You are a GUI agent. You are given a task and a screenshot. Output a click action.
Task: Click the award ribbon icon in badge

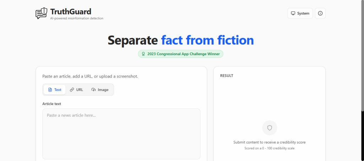click(143, 54)
